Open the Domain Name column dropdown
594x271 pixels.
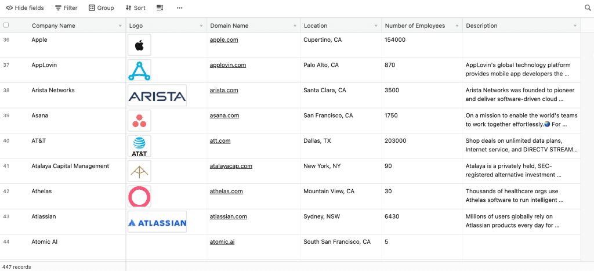pos(295,26)
